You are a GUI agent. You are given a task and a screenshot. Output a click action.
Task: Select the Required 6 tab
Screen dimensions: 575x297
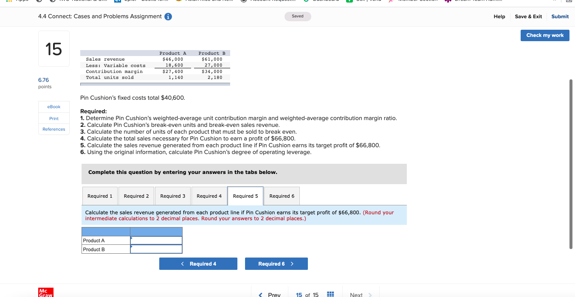[282, 196]
